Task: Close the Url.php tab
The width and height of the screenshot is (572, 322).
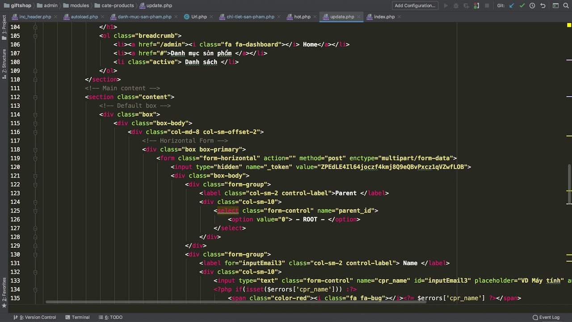Action: pos(211,17)
